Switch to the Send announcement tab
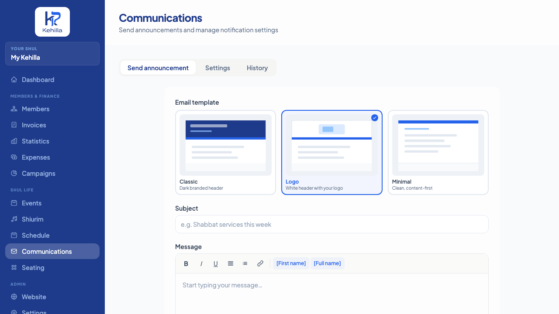Viewport: 559px width, 314px height. pos(158,68)
